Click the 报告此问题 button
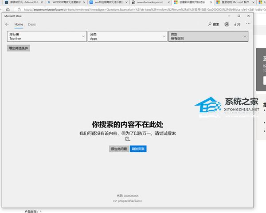Viewport: 266px width, 213px height. pos(119,149)
